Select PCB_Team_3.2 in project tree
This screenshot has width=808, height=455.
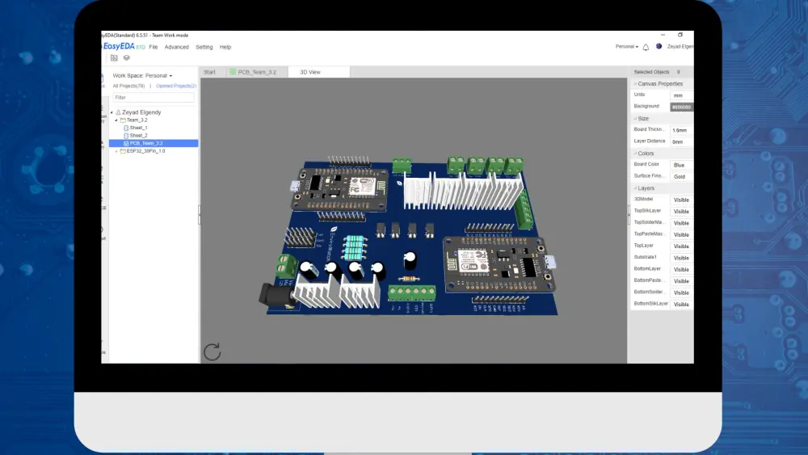pos(154,143)
